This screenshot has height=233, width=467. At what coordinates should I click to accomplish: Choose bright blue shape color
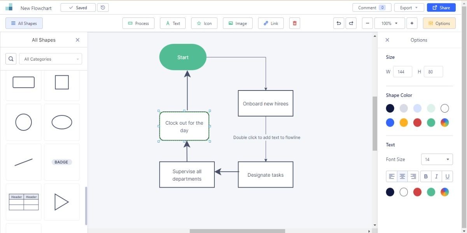(x=390, y=123)
